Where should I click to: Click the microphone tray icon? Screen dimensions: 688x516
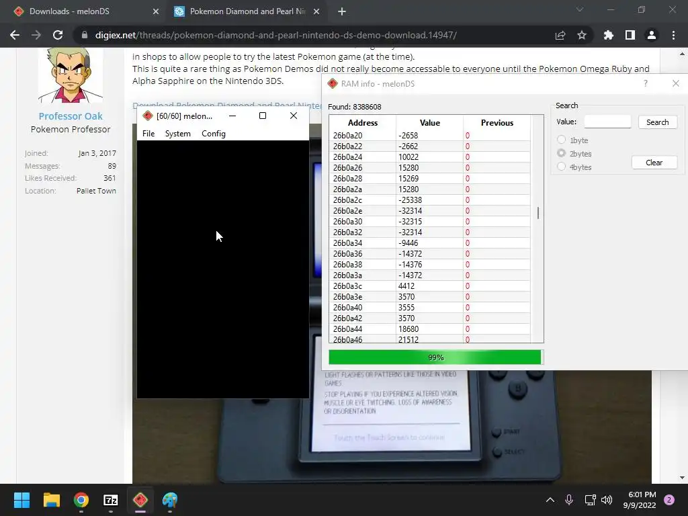point(569,500)
